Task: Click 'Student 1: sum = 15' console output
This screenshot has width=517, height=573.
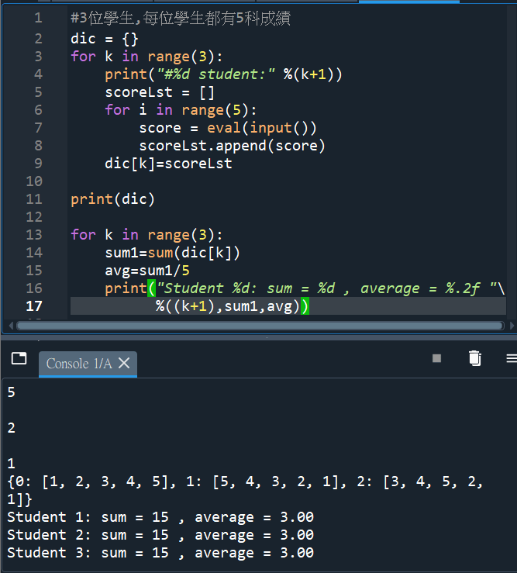Action: 88,517
